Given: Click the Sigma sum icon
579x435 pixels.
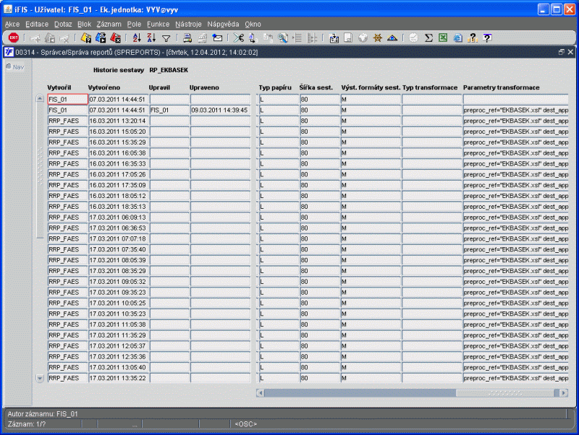Looking at the screenshot, I should tap(428, 38).
